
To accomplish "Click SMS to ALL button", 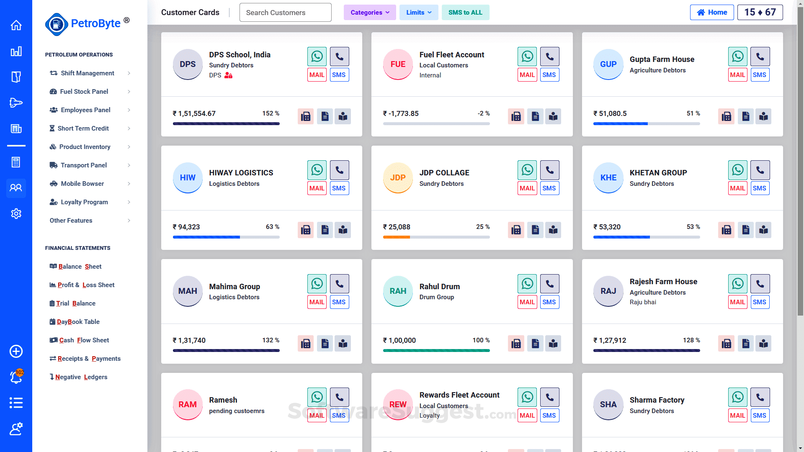I will pos(465,13).
